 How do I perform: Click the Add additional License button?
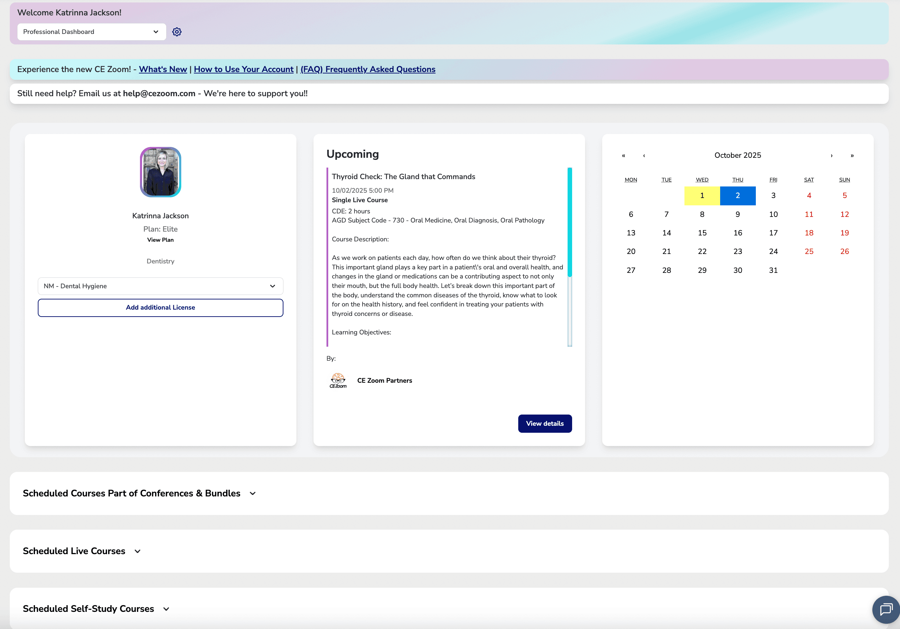coord(160,308)
